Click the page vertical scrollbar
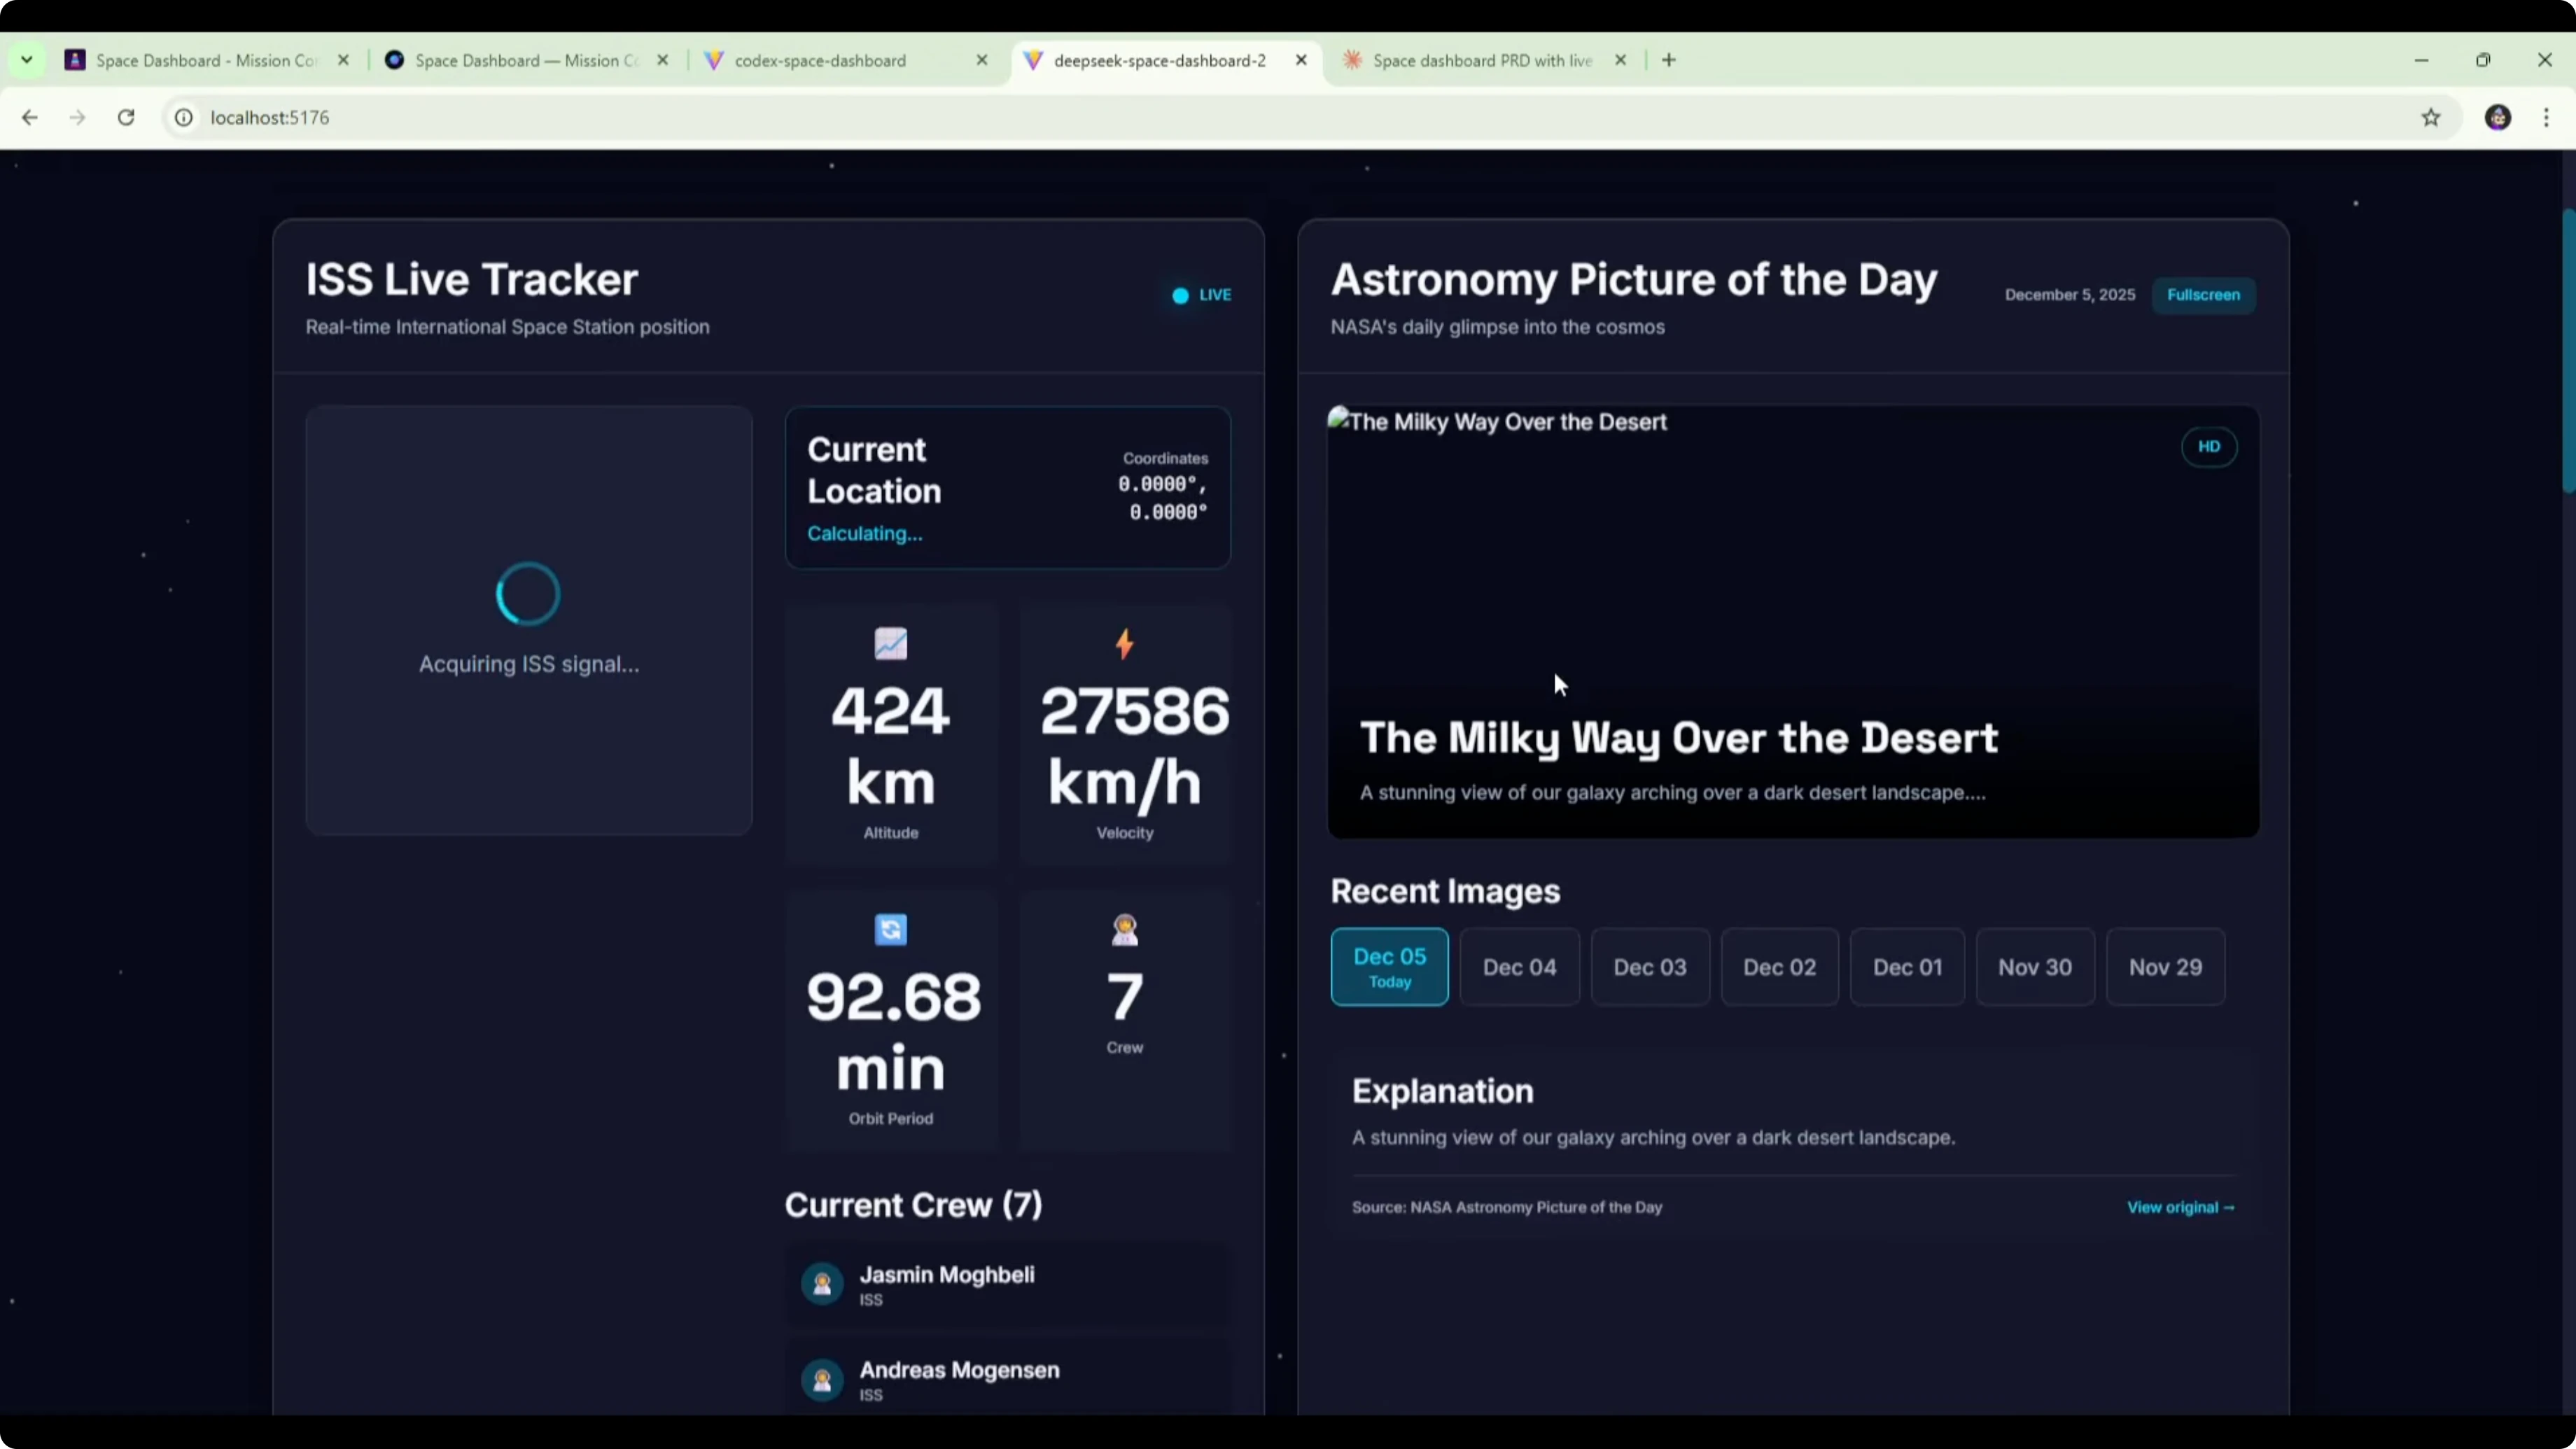The height and width of the screenshot is (1449, 2576). pos(2568,350)
